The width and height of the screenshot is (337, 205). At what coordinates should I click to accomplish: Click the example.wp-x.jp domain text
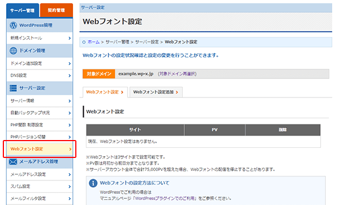point(136,74)
